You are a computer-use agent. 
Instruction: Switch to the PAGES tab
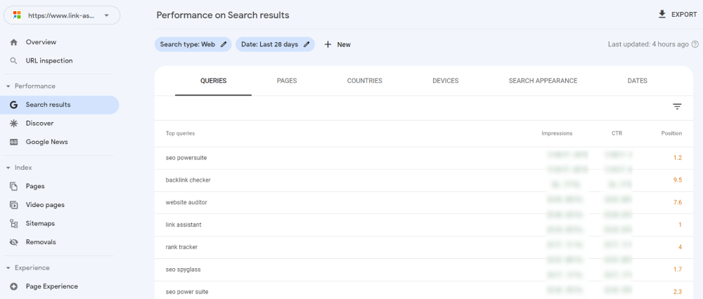pos(287,81)
